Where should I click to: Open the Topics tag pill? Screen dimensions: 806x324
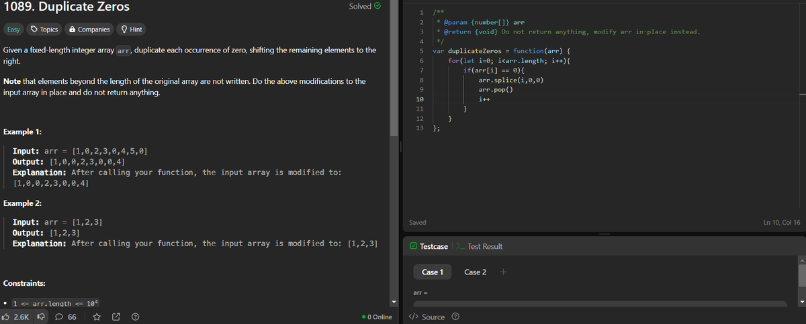(x=44, y=30)
